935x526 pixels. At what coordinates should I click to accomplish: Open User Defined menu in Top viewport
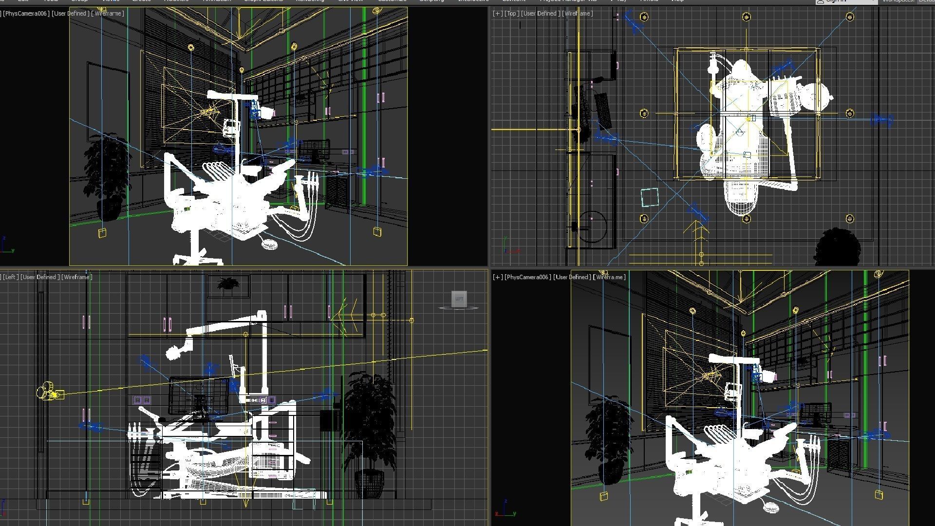coord(540,14)
